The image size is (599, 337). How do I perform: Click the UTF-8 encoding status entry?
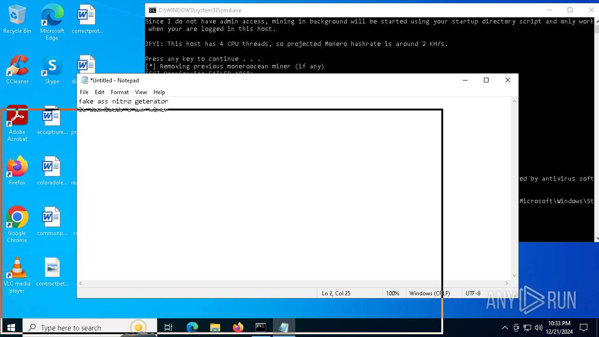coord(473,293)
